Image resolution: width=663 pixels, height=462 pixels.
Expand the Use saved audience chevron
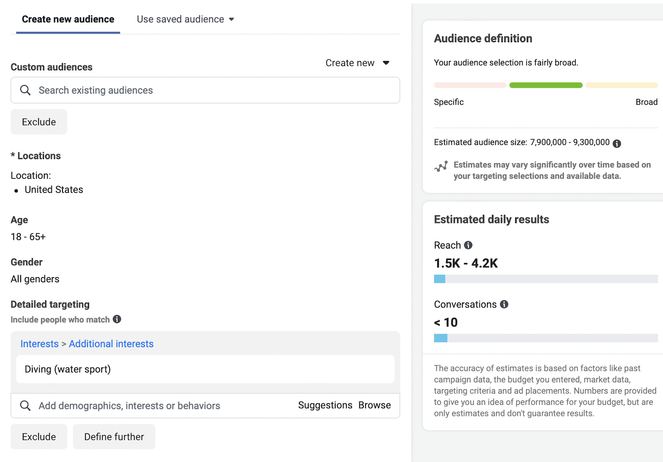pos(232,19)
